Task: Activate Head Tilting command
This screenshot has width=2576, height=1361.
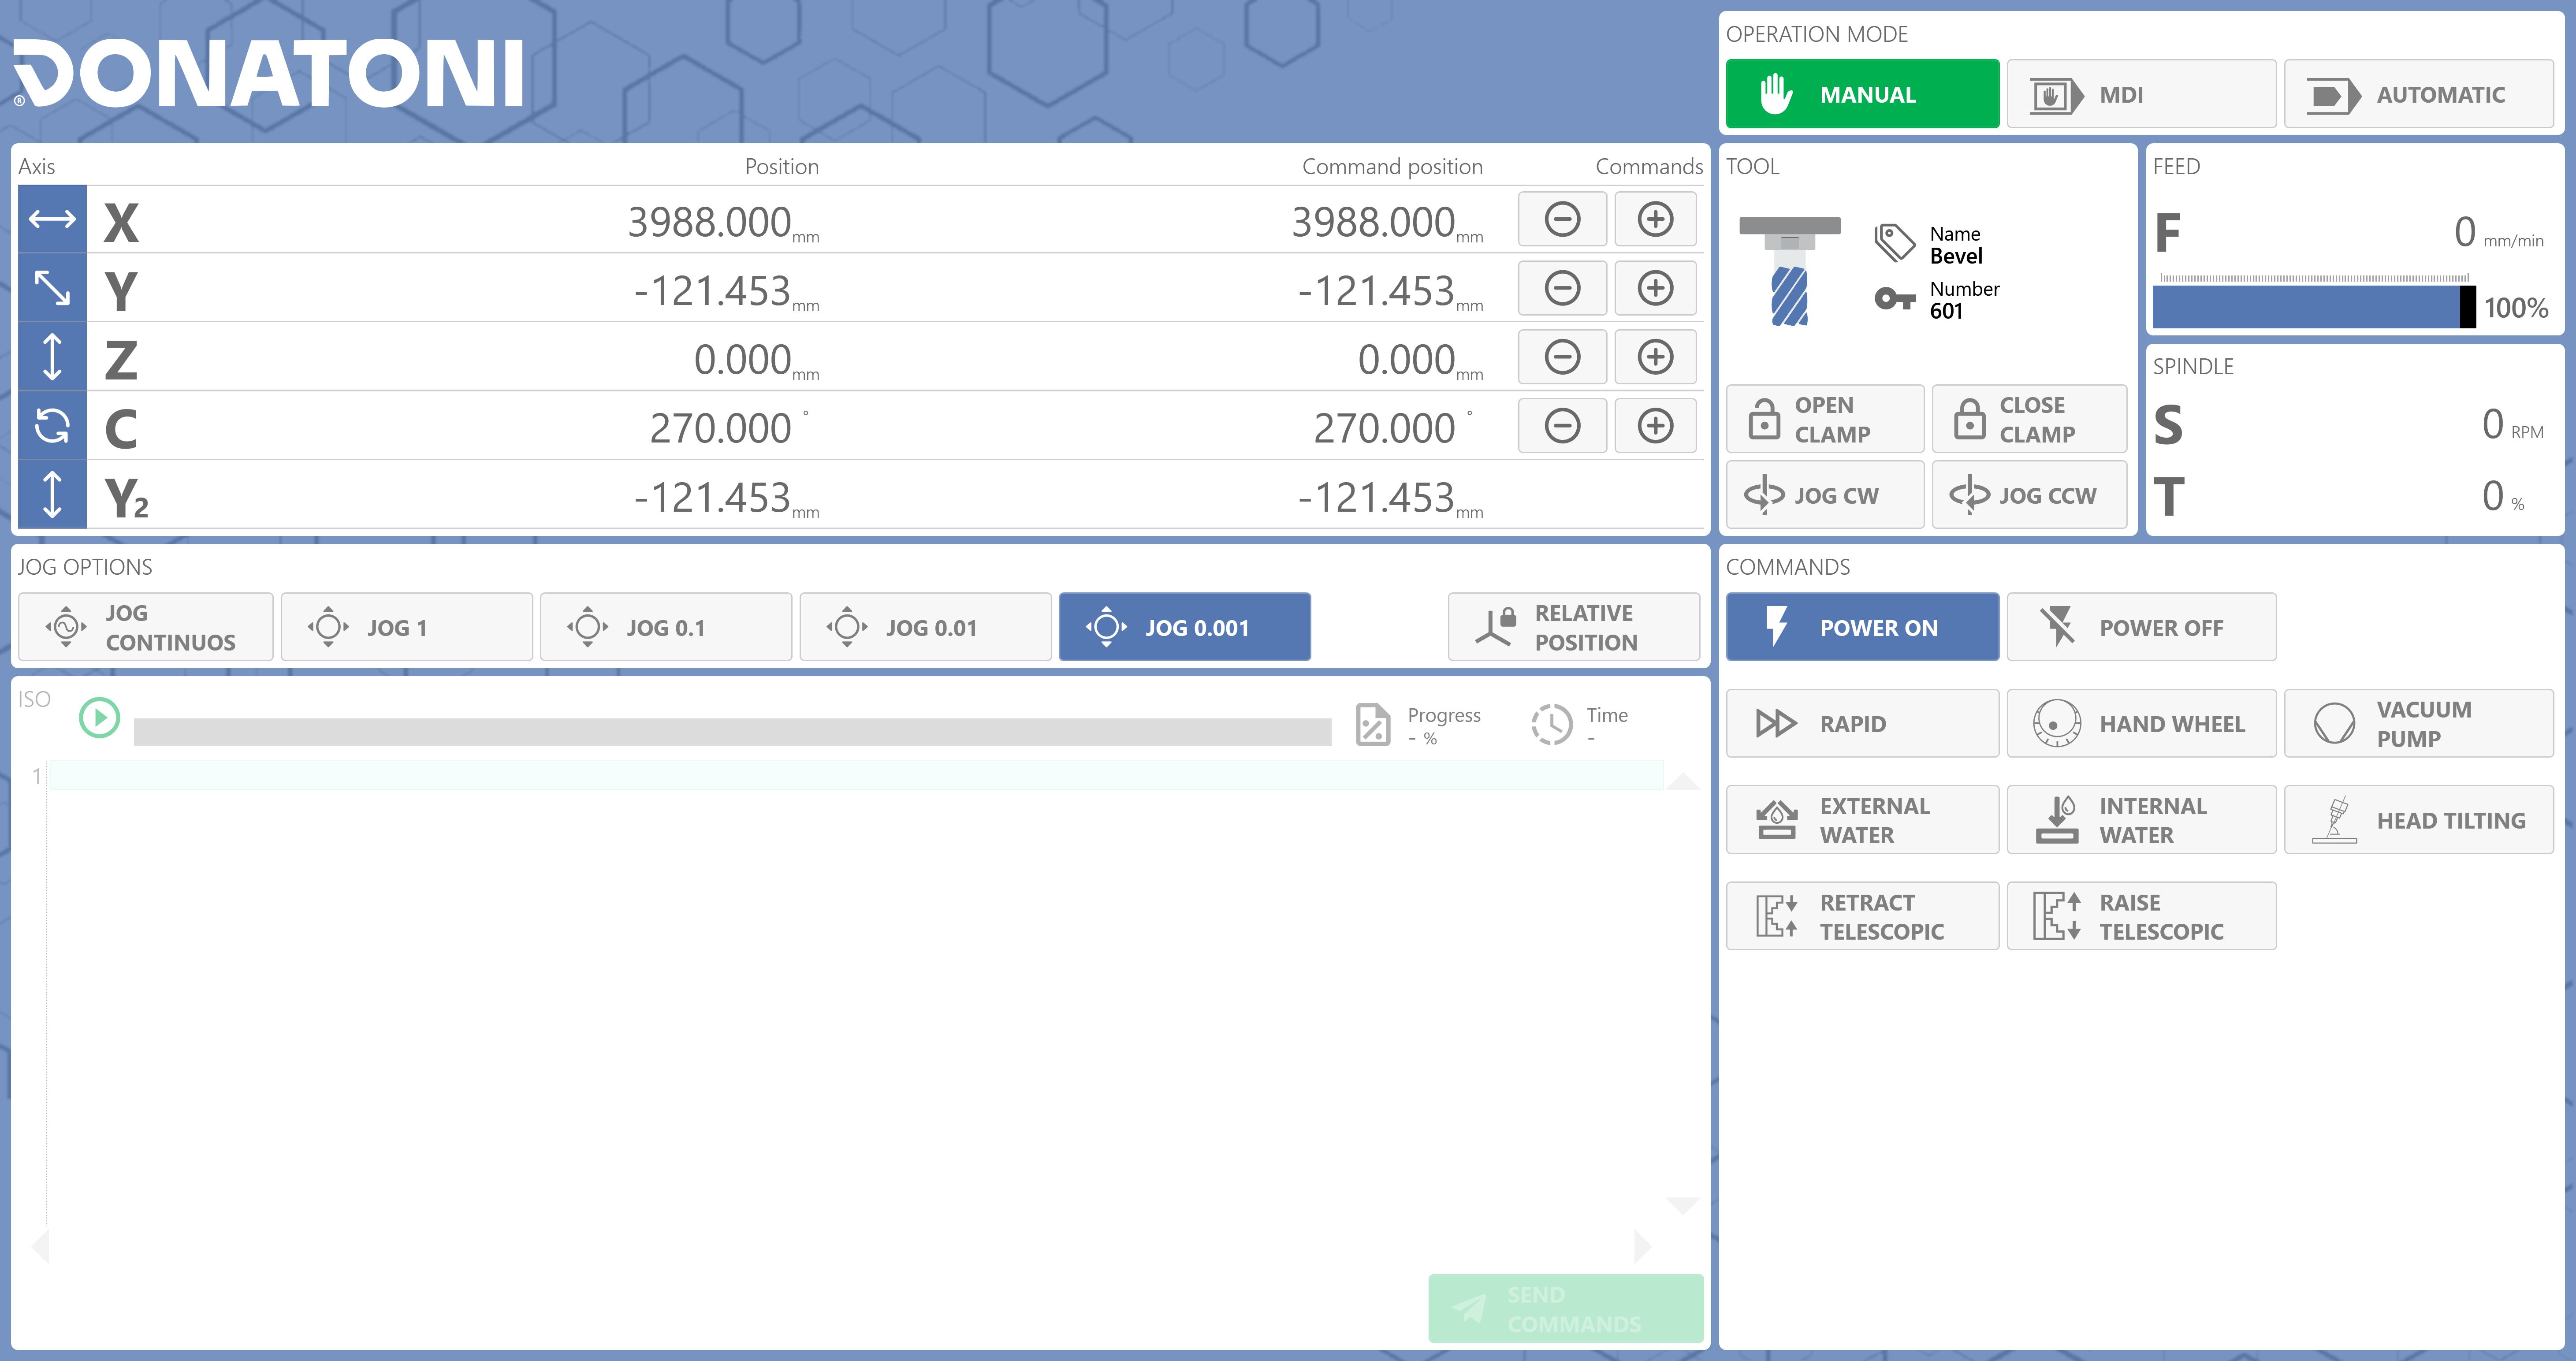Action: click(x=2418, y=820)
